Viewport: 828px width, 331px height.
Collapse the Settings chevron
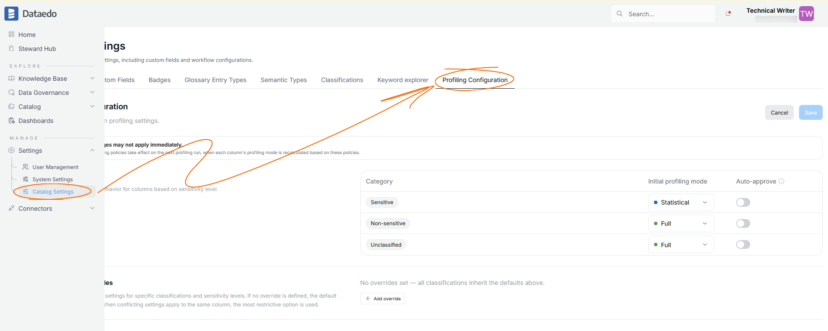(92, 150)
